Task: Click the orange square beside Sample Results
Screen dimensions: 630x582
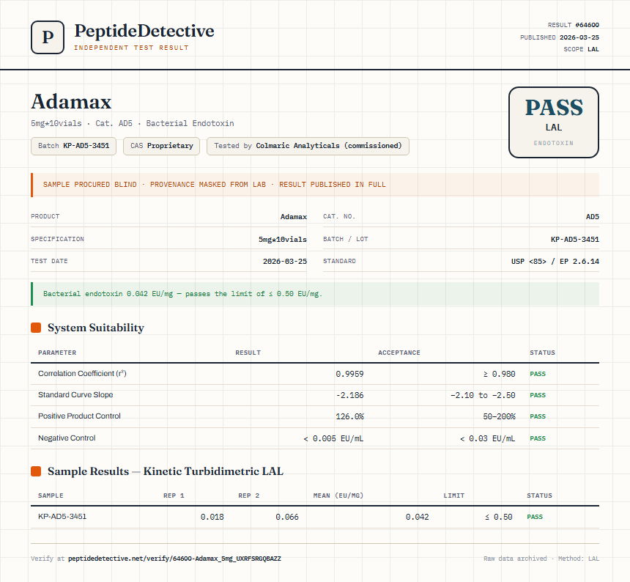Action: [36, 471]
